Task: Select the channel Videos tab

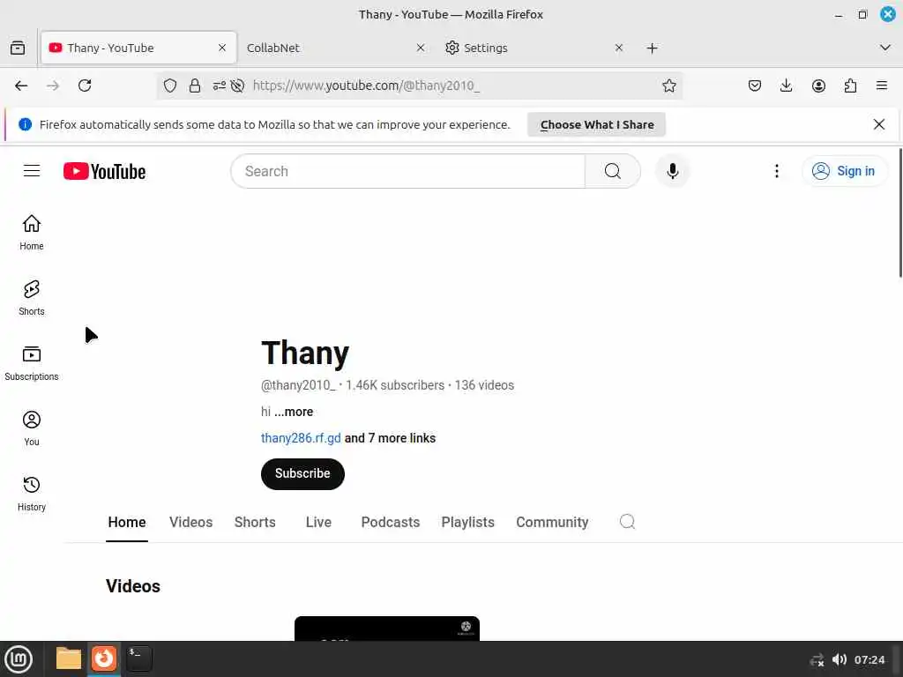Action: coord(190,522)
